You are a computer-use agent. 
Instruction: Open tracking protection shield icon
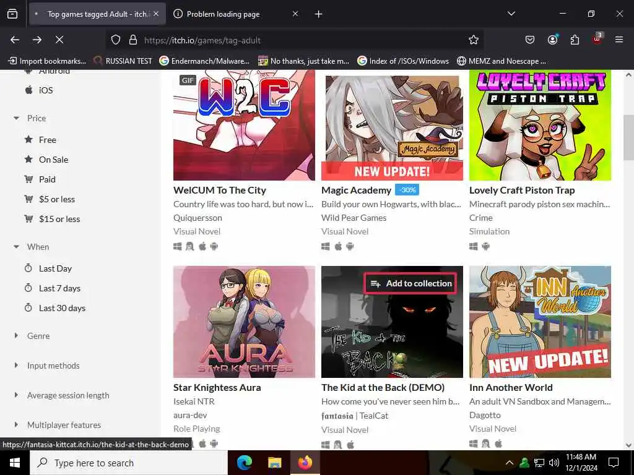point(116,40)
